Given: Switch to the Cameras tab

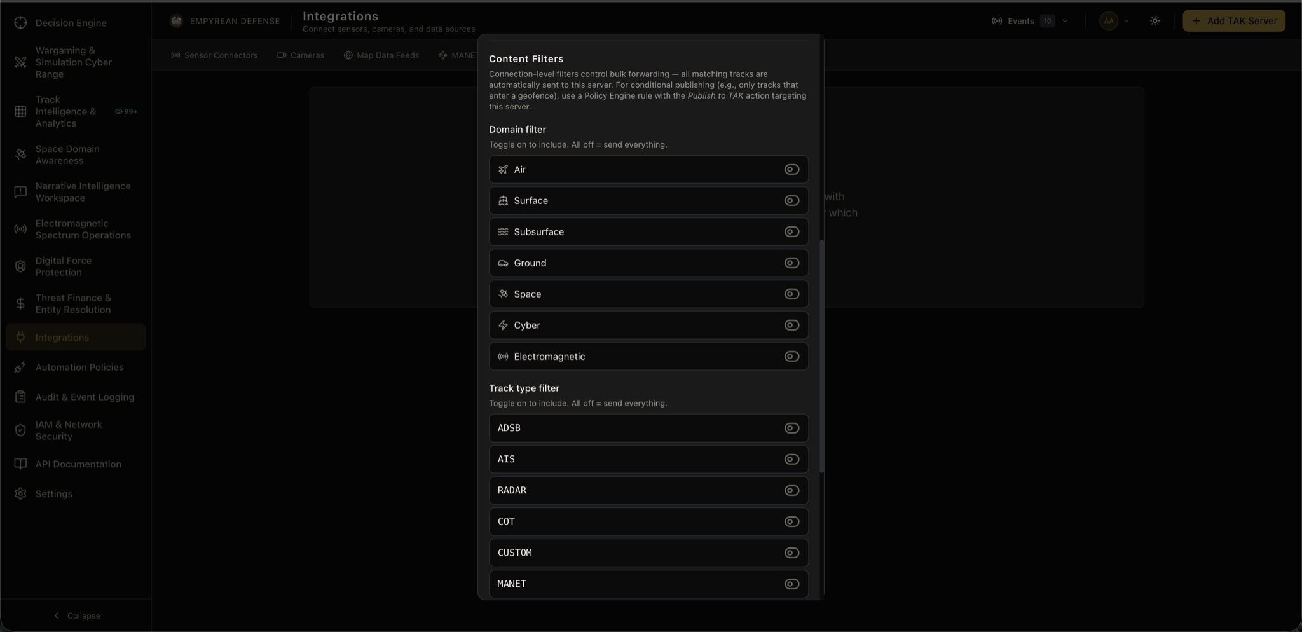Looking at the screenshot, I should point(301,56).
